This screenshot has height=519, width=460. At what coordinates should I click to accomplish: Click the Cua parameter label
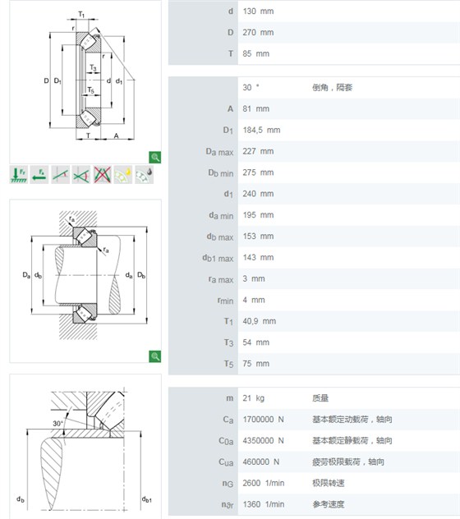tap(226, 462)
